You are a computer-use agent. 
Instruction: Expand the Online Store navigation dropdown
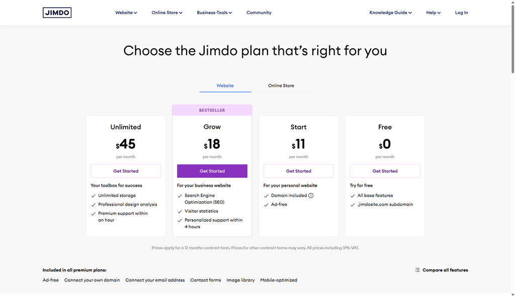[166, 13]
